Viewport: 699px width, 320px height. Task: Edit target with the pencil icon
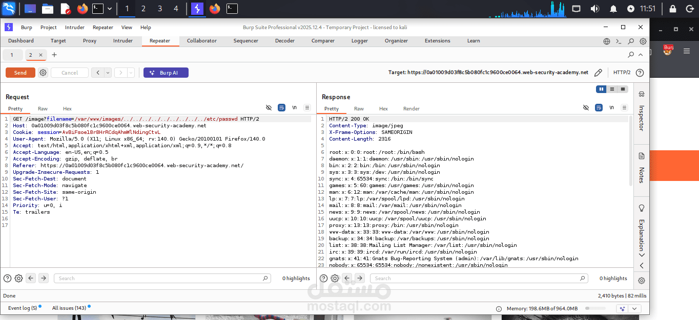tap(598, 73)
